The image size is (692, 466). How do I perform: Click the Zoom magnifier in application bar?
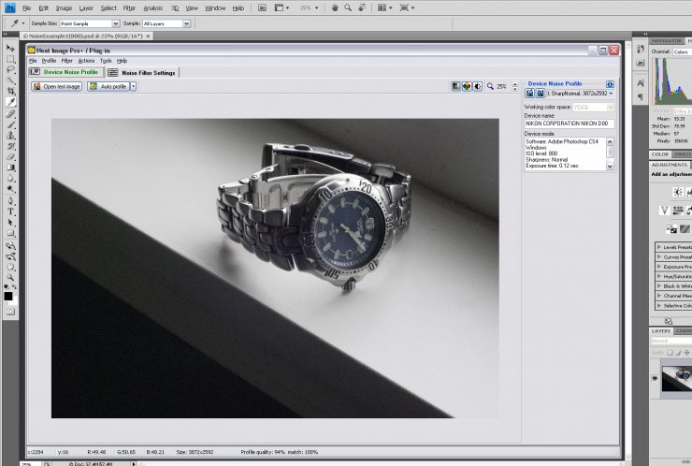click(348, 7)
